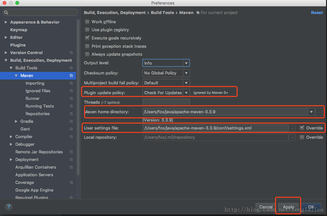Open Google App Engine settings

(x=34, y=190)
